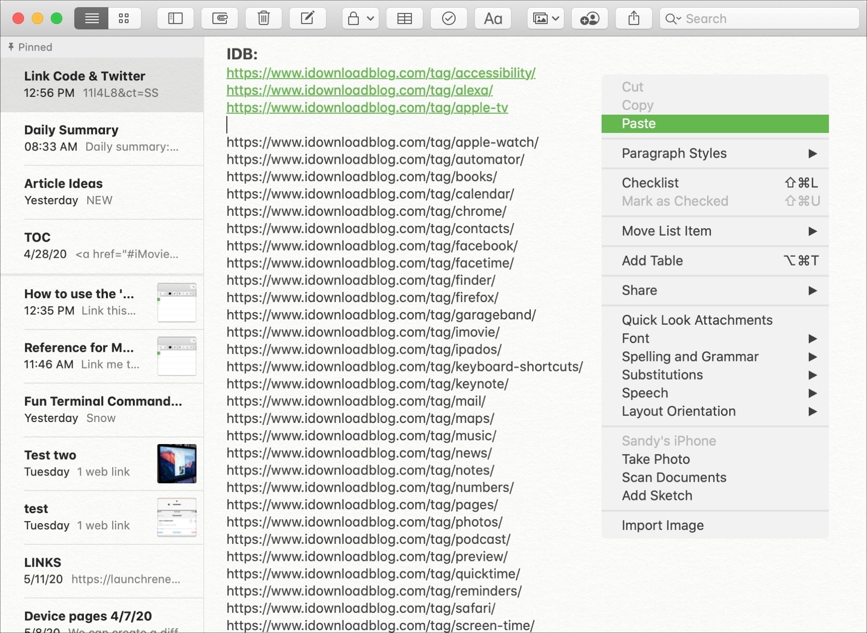
Task: Select Scan Documents menu entry
Action: [x=715, y=477]
